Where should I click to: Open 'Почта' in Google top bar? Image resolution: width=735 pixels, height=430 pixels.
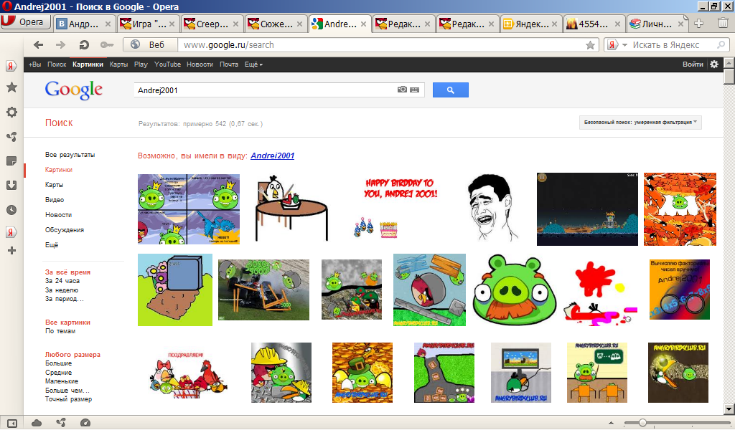[229, 64]
